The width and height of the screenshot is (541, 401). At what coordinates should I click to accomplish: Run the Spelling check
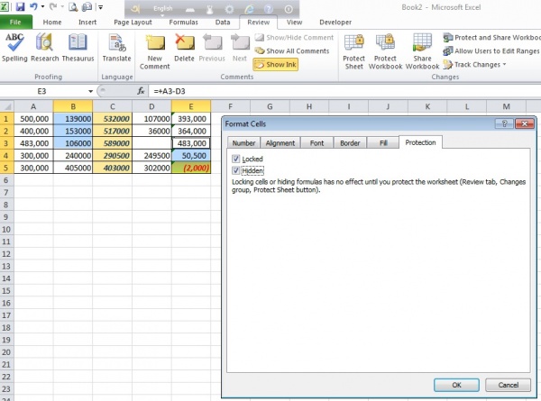pos(14,48)
